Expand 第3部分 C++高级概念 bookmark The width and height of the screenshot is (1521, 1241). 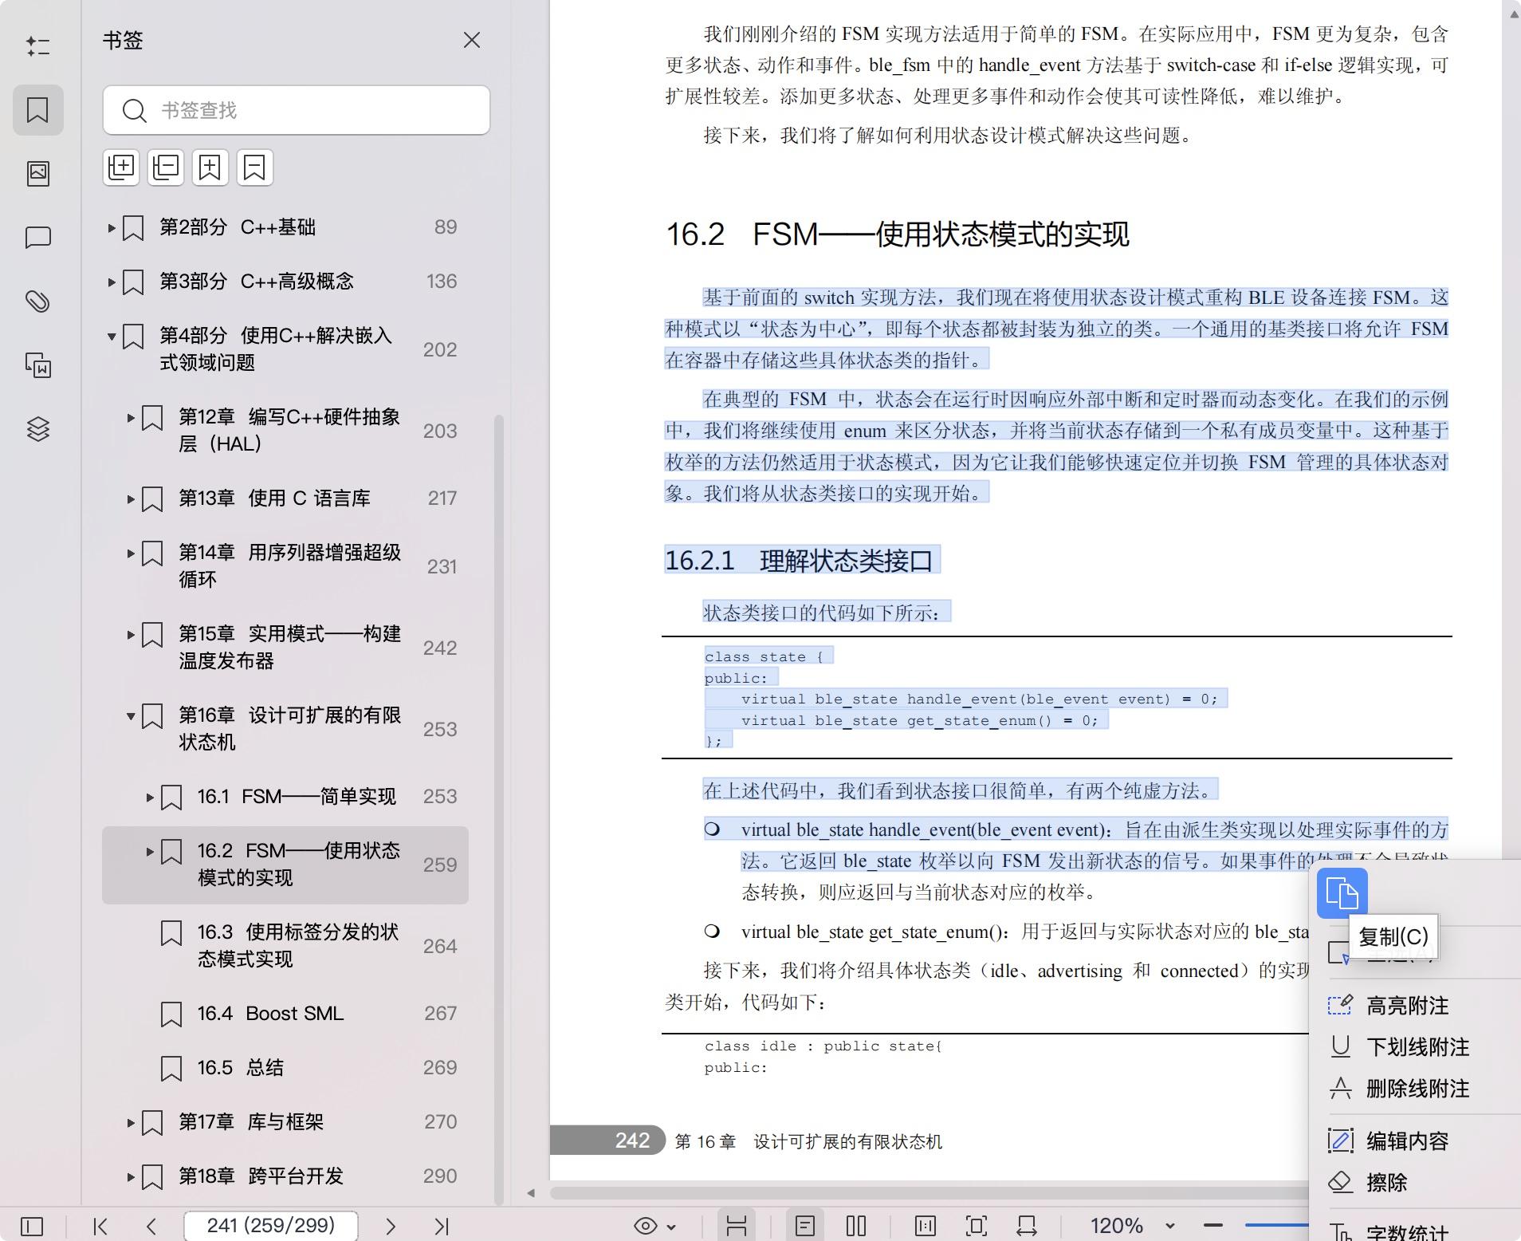[112, 282]
